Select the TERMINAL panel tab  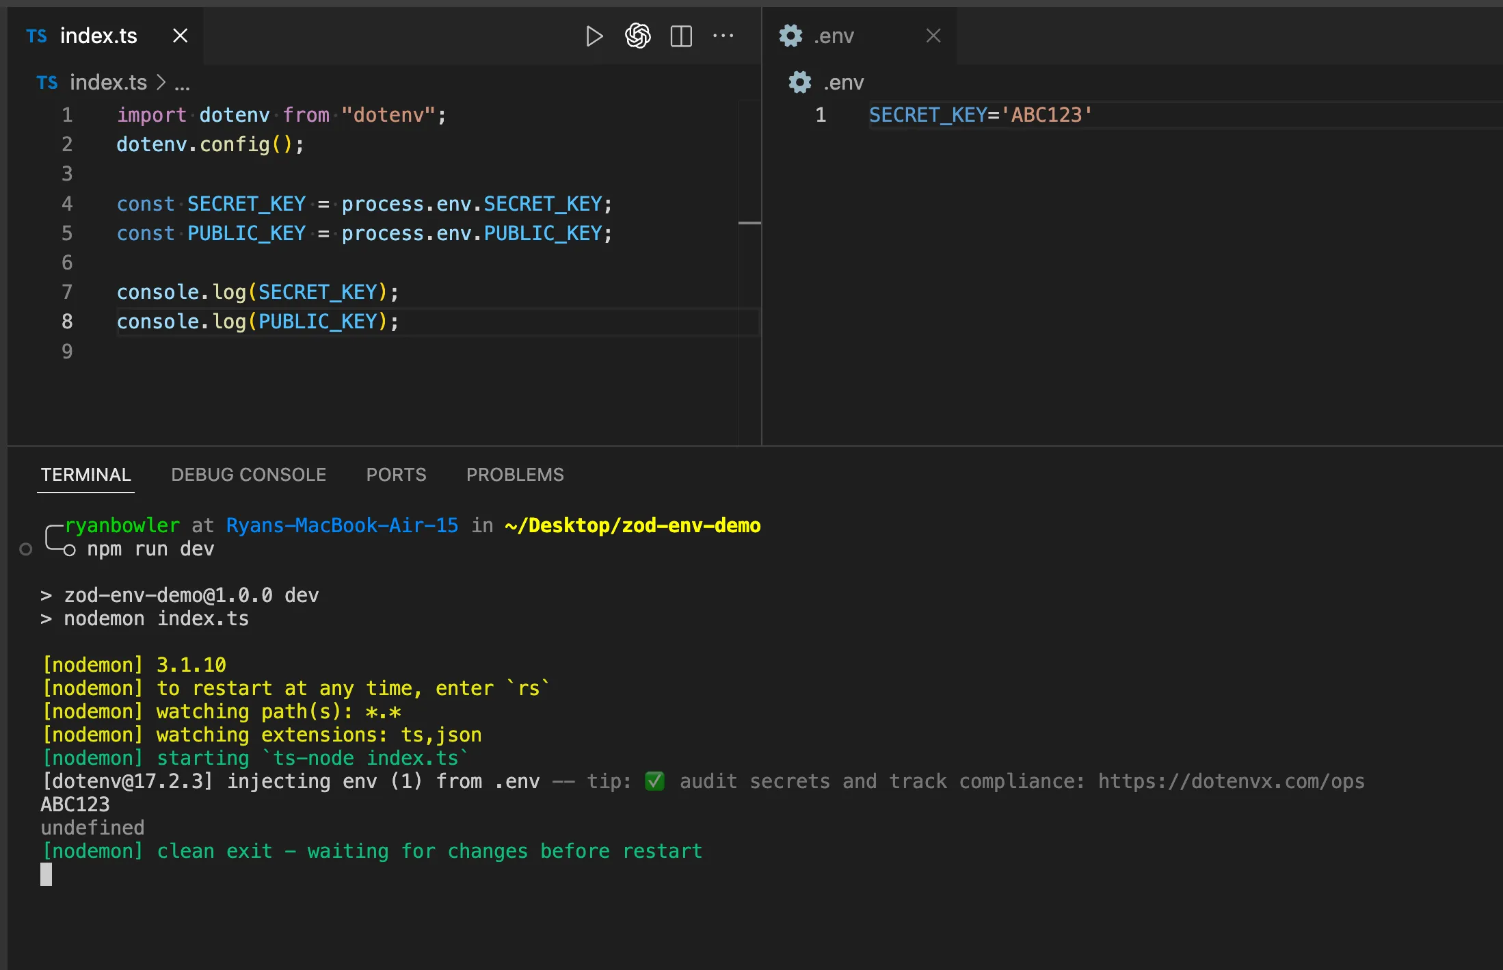tap(85, 475)
